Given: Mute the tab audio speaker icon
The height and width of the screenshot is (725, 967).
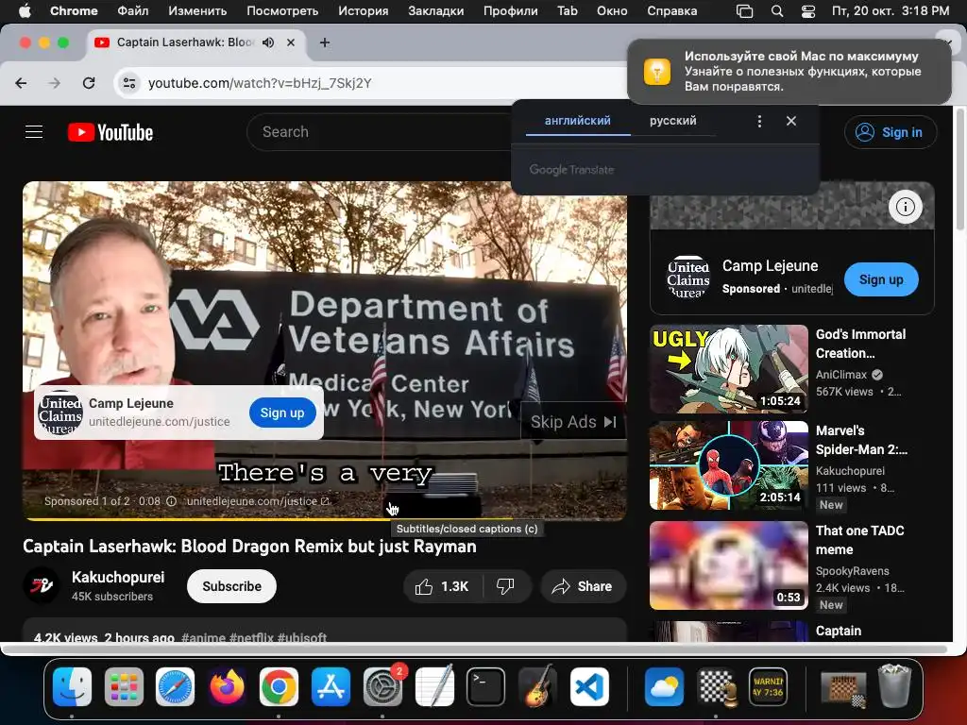Looking at the screenshot, I should click(268, 42).
